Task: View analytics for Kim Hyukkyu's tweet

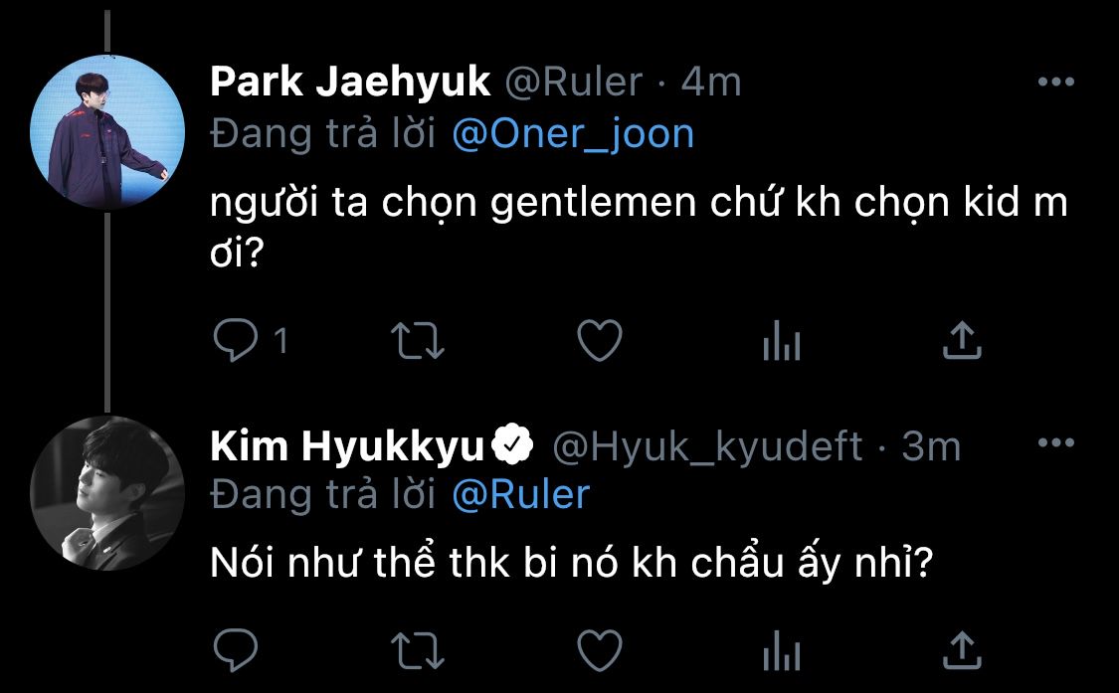Action: (782, 651)
